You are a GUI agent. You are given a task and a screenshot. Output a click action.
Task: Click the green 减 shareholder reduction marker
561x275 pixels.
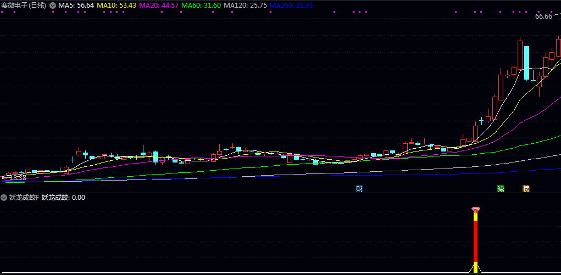[x=501, y=189]
